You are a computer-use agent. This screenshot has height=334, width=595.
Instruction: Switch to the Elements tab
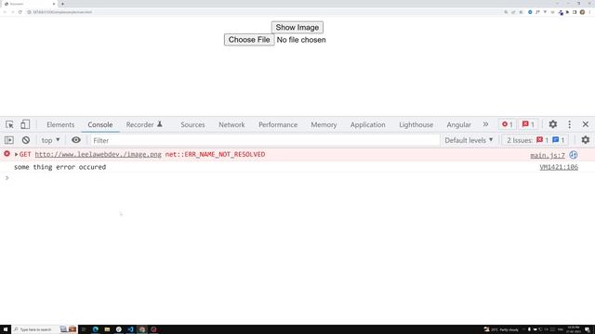[x=60, y=124]
